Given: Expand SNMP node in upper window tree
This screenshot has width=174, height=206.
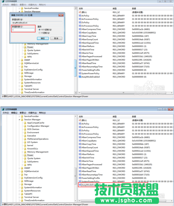Looking at the screenshot, I should click(19, 60).
